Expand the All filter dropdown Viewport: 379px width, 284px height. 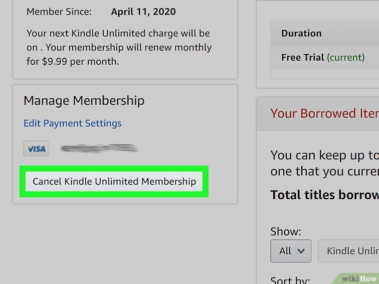(x=291, y=251)
